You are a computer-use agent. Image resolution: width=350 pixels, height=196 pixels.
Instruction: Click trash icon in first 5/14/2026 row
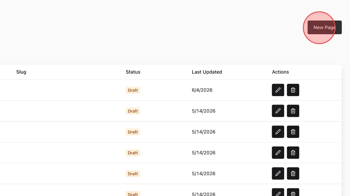(x=293, y=111)
